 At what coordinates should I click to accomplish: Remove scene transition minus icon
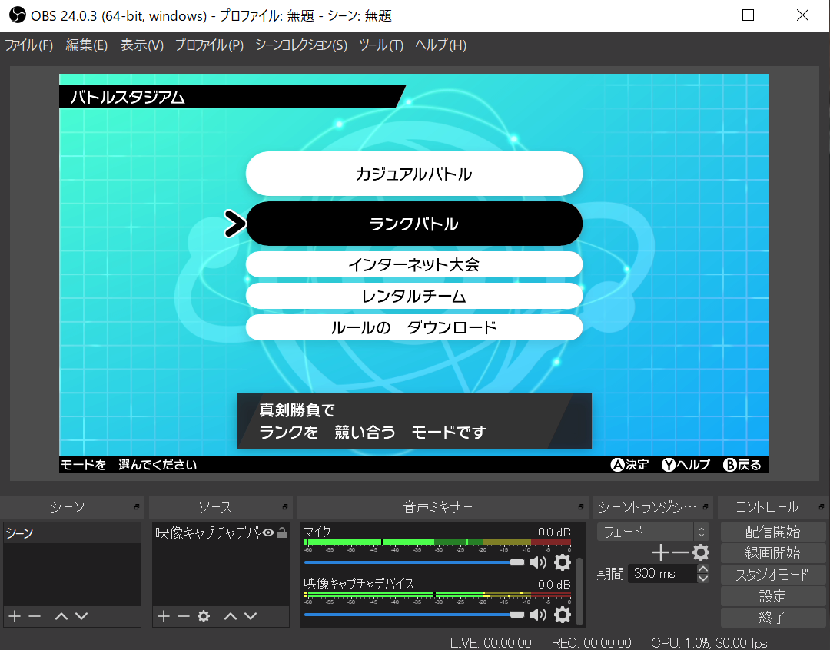click(x=680, y=552)
